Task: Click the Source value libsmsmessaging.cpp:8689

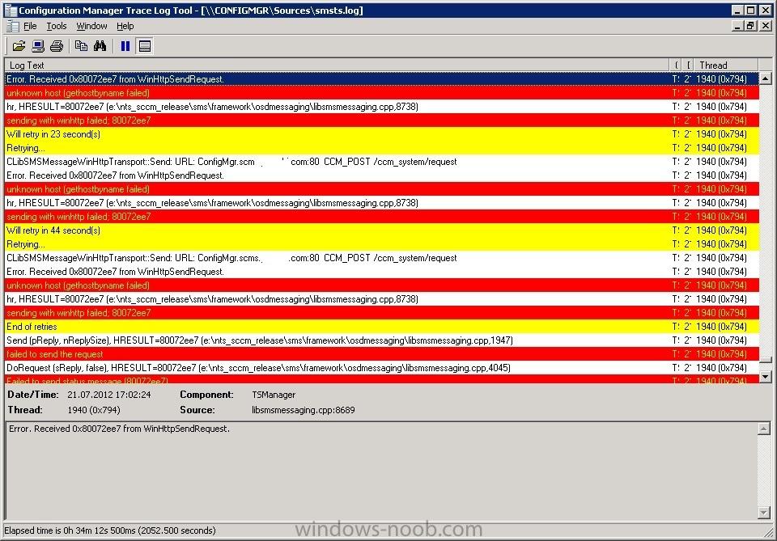Action: click(304, 410)
